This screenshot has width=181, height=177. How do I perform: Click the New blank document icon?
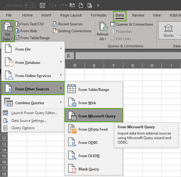click(x=81, y=5)
